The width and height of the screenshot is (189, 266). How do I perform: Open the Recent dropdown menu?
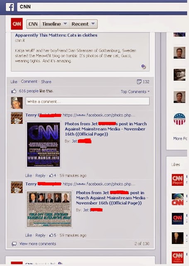[x=83, y=24]
